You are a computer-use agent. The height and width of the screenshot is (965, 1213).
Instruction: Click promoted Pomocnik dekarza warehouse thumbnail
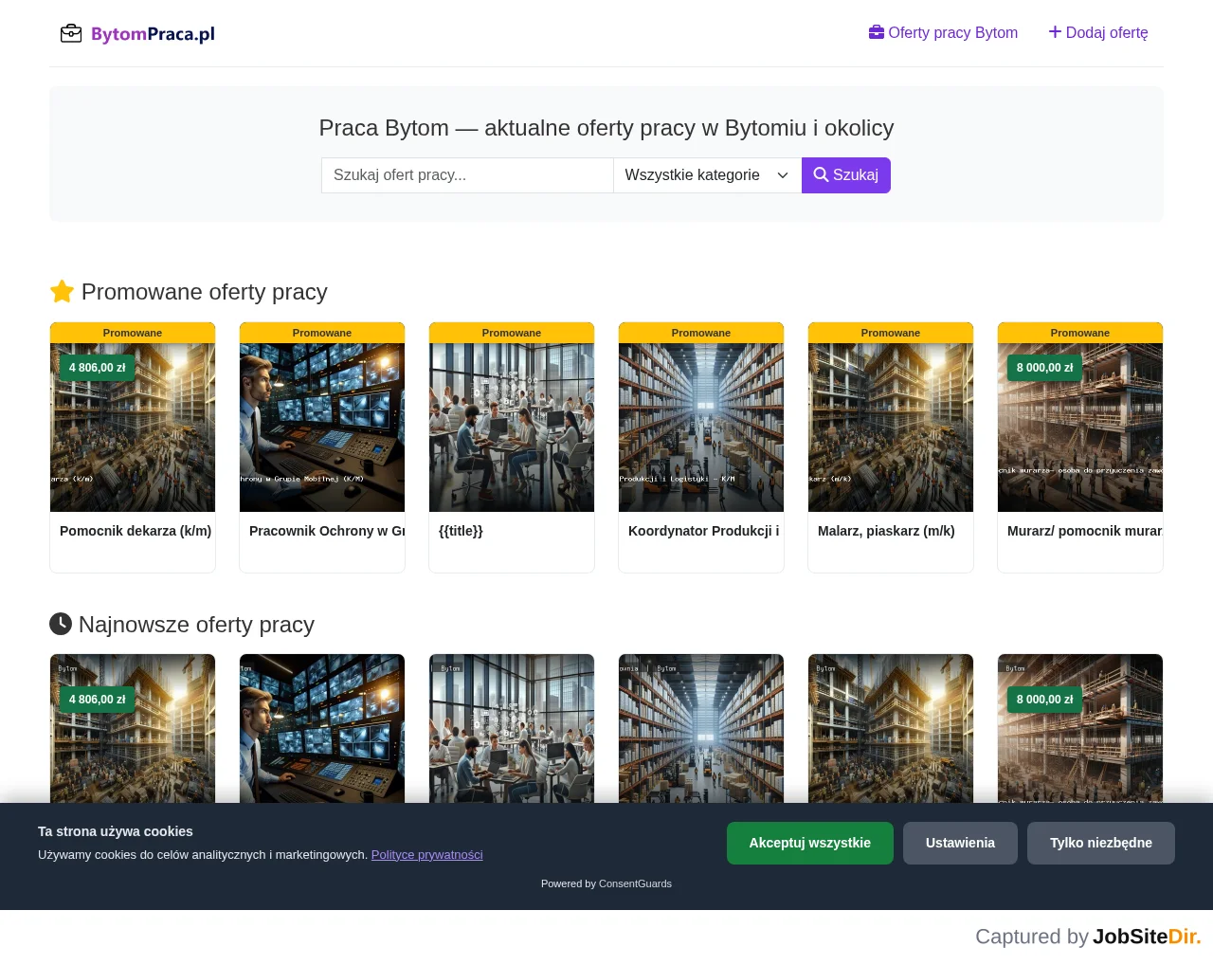tap(133, 428)
